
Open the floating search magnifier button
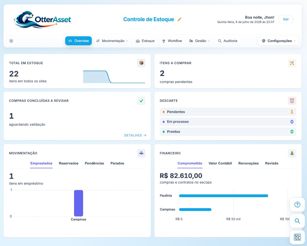click(x=297, y=221)
